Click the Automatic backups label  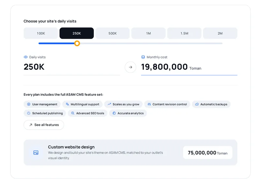click(214, 104)
